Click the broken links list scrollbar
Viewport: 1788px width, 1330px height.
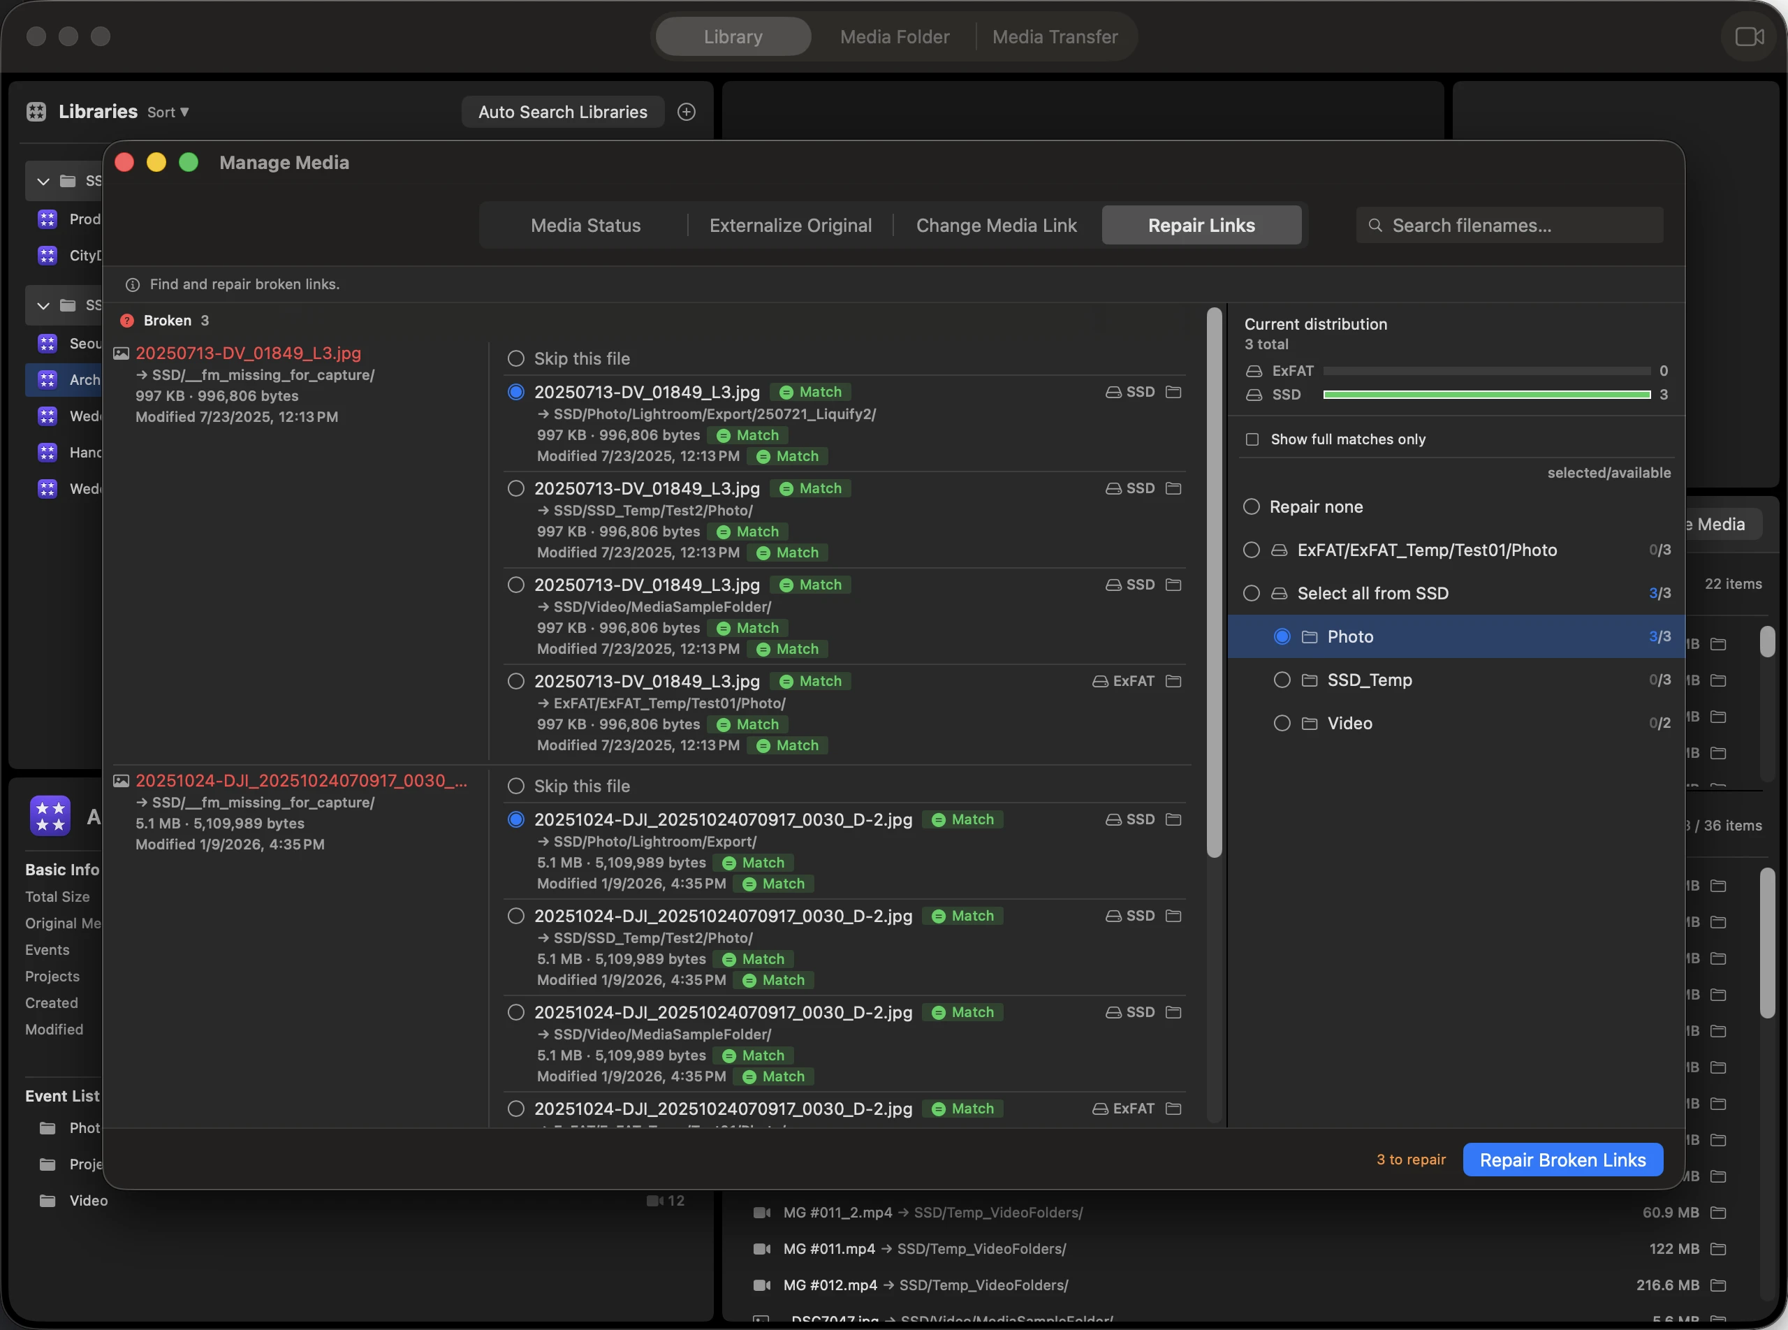tap(1214, 583)
